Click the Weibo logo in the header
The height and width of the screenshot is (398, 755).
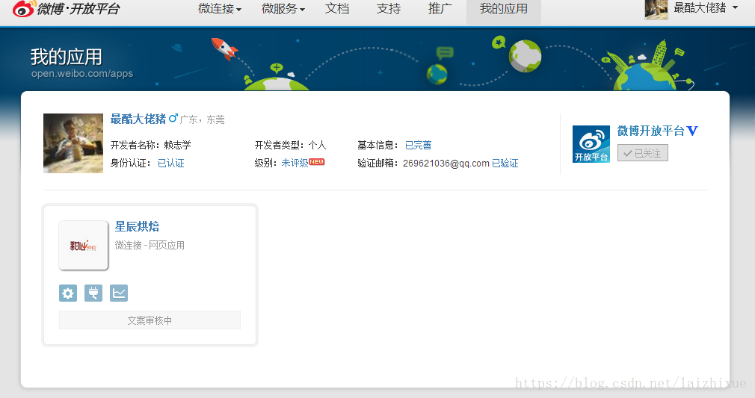point(23,9)
